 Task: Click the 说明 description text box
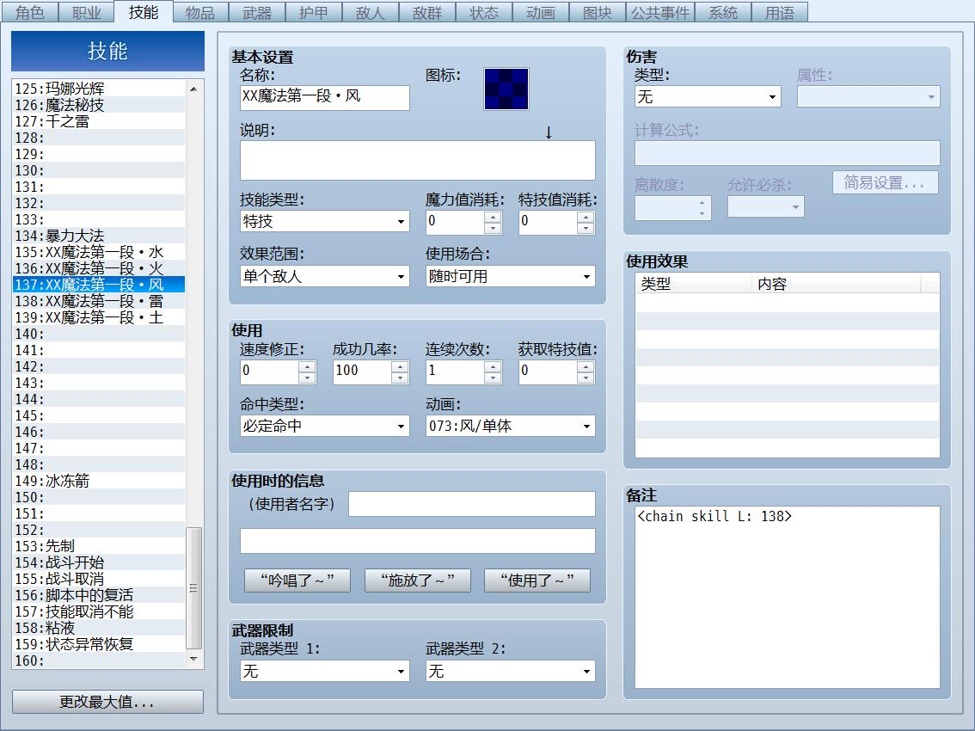(417, 161)
